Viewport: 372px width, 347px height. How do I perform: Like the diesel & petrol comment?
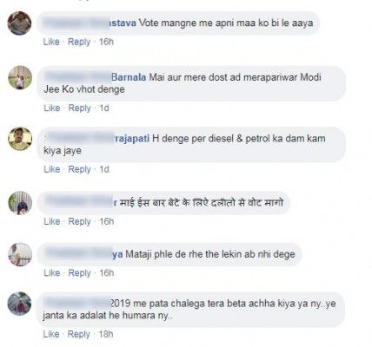(x=52, y=169)
